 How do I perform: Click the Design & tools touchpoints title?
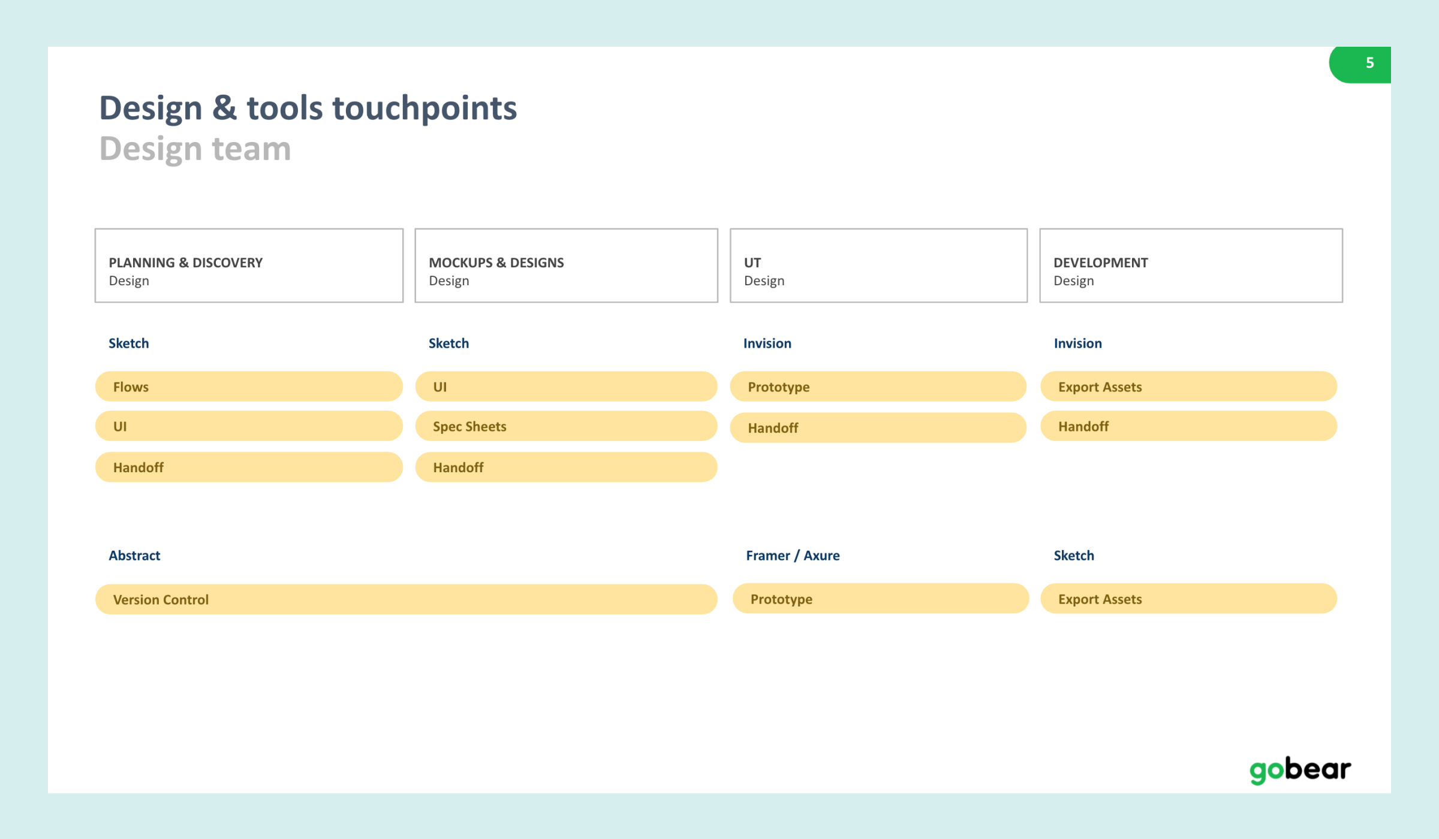pos(308,108)
